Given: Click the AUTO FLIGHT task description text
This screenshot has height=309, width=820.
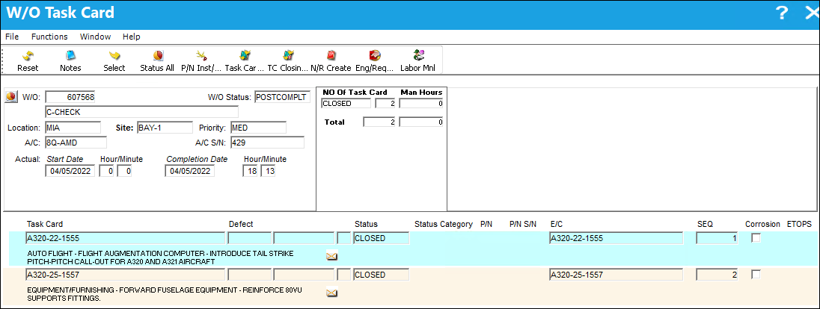Looking at the screenshot, I should (161, 257).
